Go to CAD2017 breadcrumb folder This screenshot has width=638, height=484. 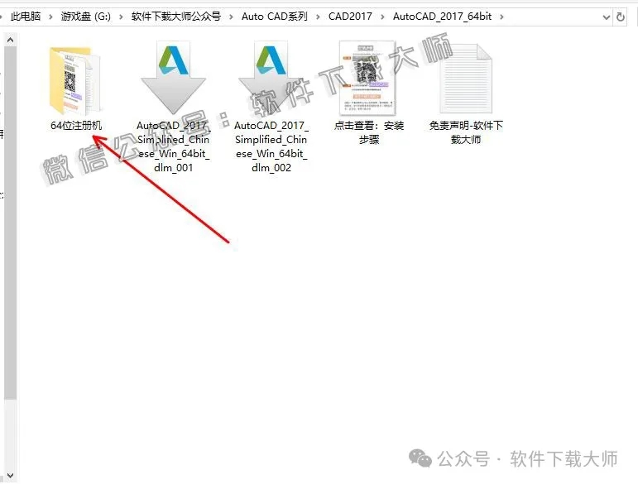pos(350,17)
